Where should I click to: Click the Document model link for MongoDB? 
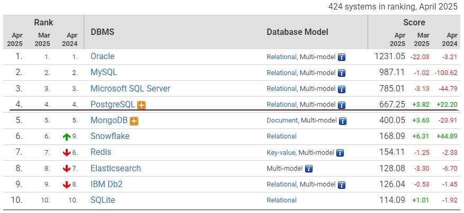pyautogui.click(x=282, y=121)
